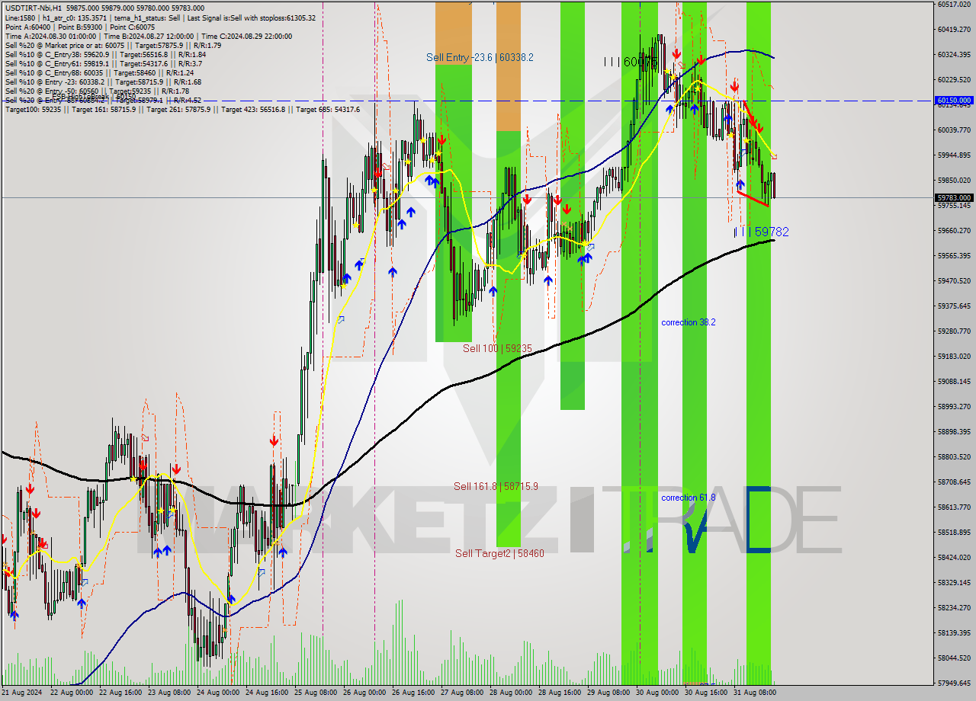Click the 'Point A:60400' info line
This screenshot has width=976, height=701.
(x=80, y=27)
